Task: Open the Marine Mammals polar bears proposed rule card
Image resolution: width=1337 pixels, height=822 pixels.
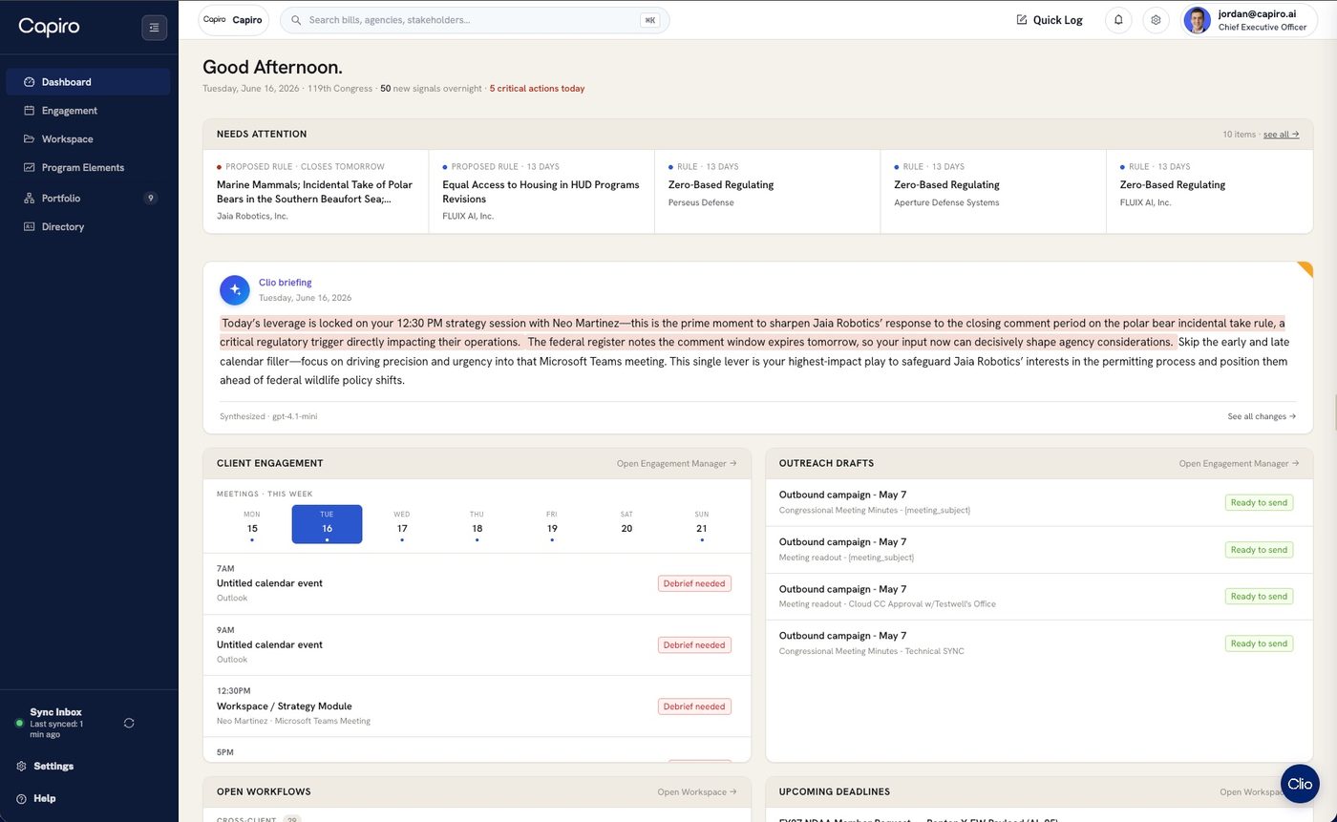Action: tap(316, 191)
